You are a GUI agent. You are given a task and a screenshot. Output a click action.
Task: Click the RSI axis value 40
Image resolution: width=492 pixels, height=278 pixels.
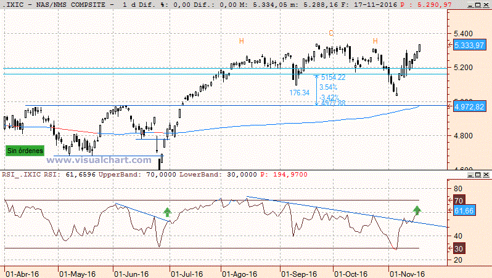click(458, 236)
